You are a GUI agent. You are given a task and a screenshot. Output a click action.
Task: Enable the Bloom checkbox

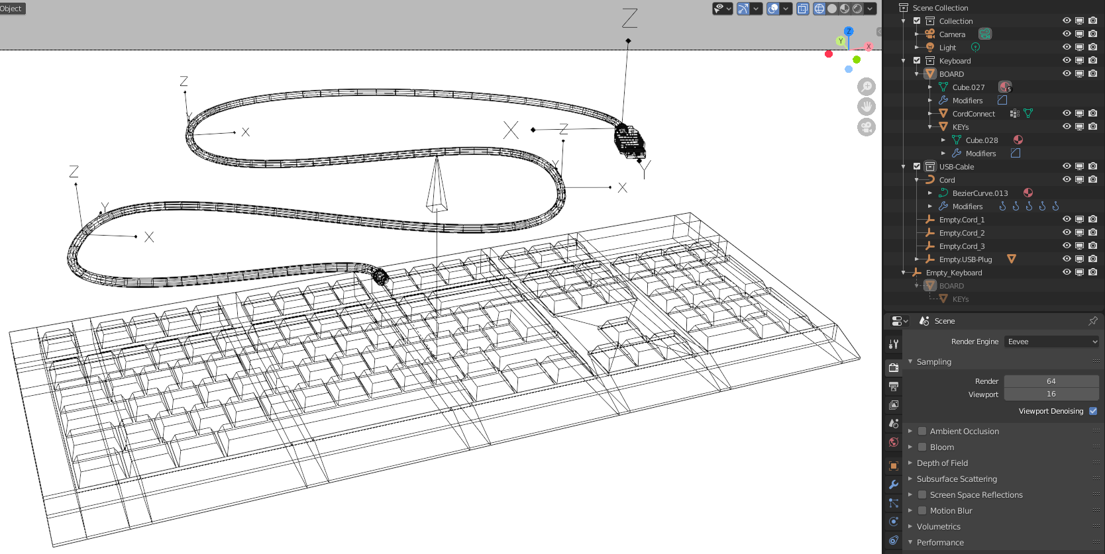pyautogui.click(x=922, y=447)
